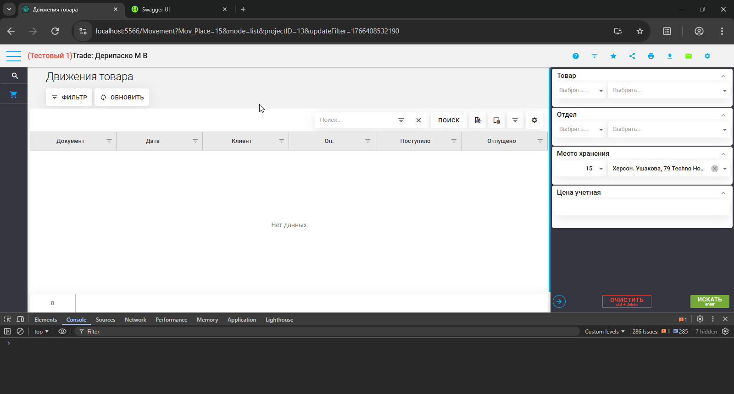Click the green ИСКАТЬ button
The height and width of the screenshot is (394, 734).
pyautogui.click(x=710, y=301)
